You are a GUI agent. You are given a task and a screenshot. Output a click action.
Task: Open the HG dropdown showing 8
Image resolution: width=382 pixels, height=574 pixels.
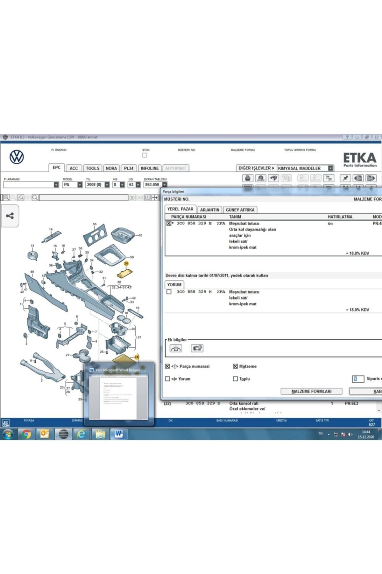[x=122, y=185]
